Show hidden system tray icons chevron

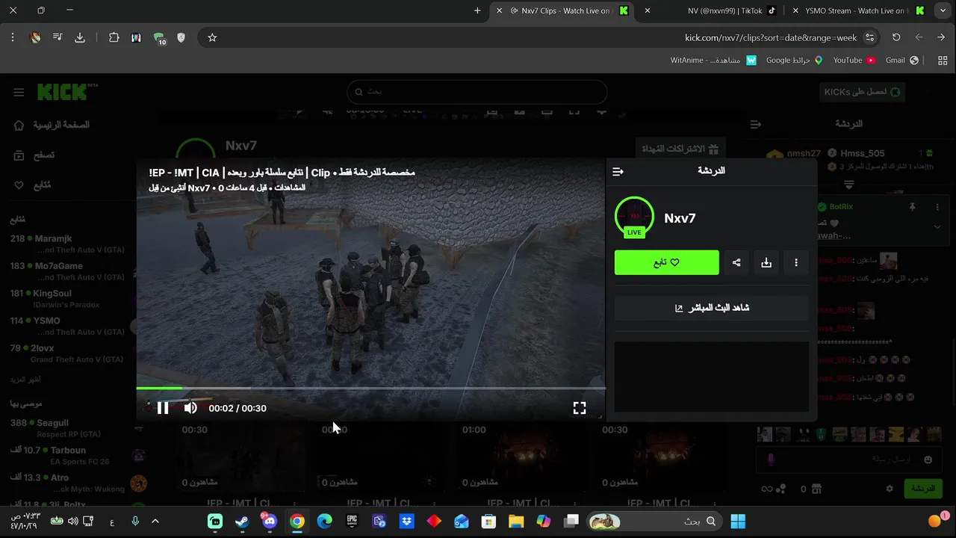pos(155,522)
